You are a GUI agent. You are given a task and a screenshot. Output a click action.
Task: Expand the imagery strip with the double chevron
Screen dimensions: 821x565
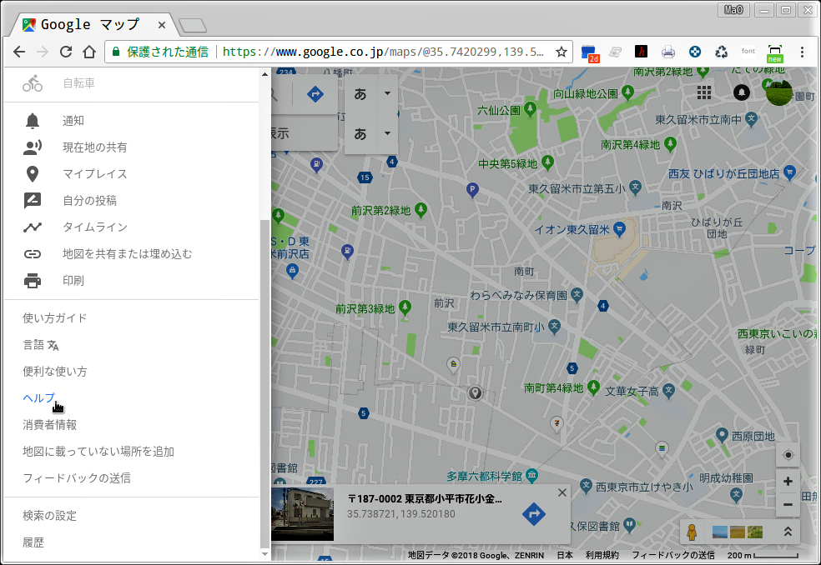coord(788,532)
